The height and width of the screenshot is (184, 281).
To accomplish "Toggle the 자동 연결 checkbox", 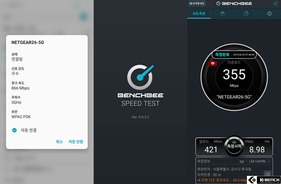I will tap(14, 130).
